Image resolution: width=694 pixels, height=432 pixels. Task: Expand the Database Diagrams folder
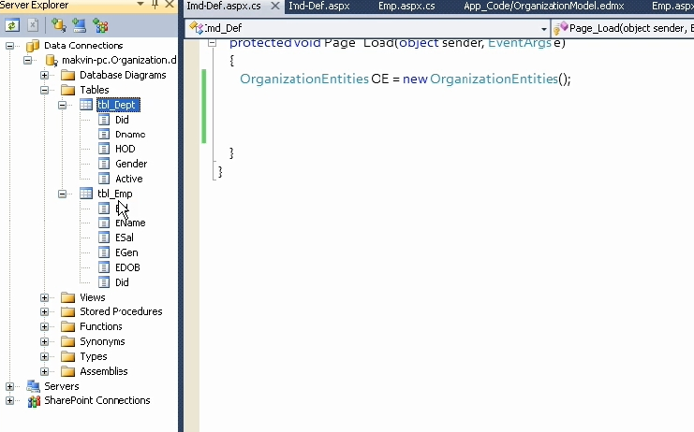45,76
